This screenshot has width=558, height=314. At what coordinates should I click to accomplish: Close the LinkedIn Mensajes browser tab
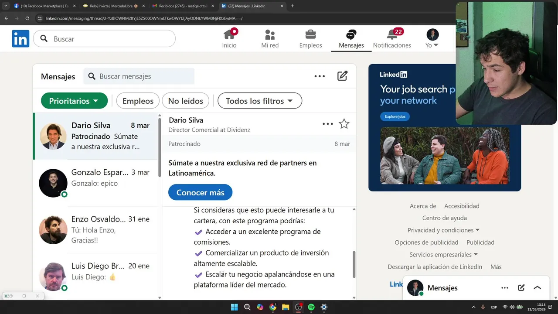(282, 6)
